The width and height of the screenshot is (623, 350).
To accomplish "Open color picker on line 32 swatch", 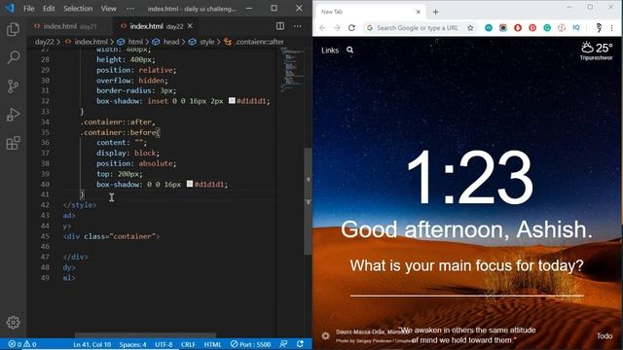I will (232, 101).
